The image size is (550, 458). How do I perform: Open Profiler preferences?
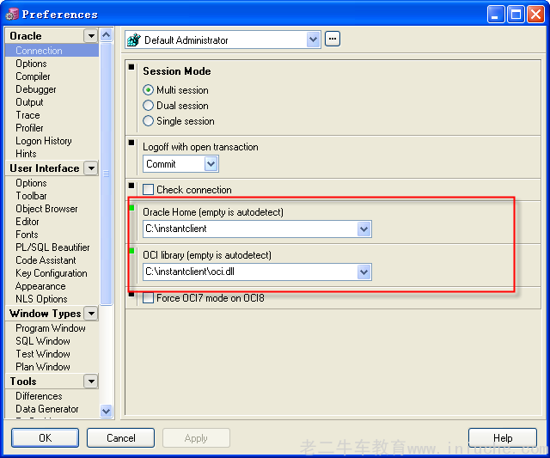point(29,128)
